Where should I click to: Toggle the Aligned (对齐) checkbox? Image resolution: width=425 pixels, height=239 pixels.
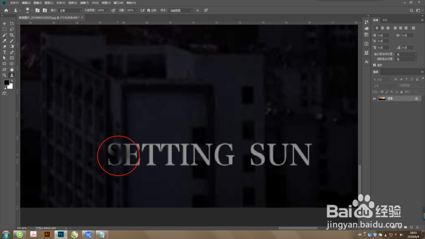[148, 10]
